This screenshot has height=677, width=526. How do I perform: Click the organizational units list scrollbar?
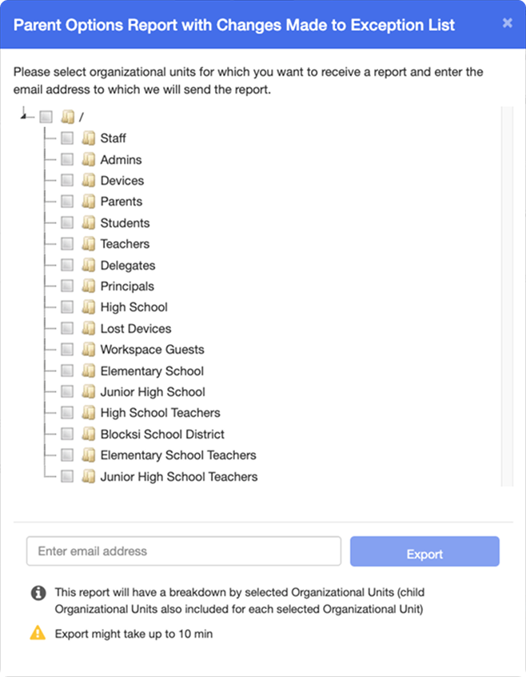pyautogui.click(x=507, y=296)
